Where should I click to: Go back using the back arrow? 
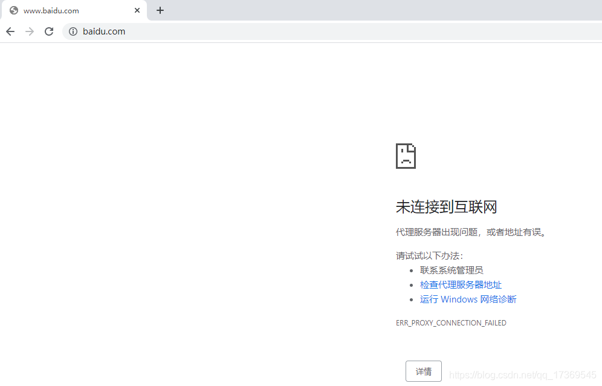(x=10, y=31)
